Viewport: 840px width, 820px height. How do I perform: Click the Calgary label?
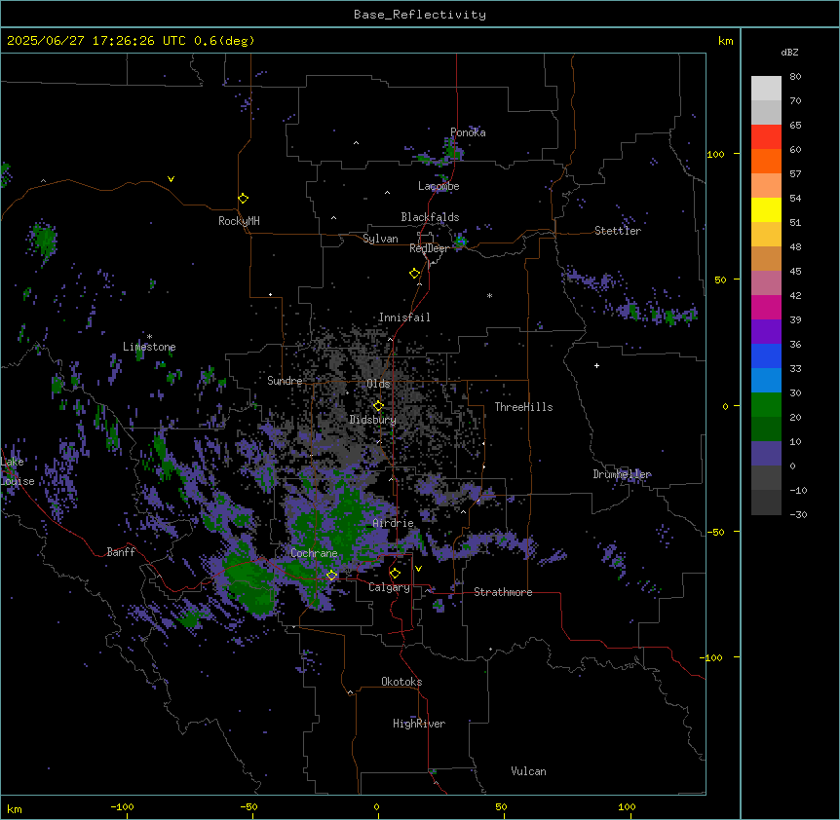390,587
